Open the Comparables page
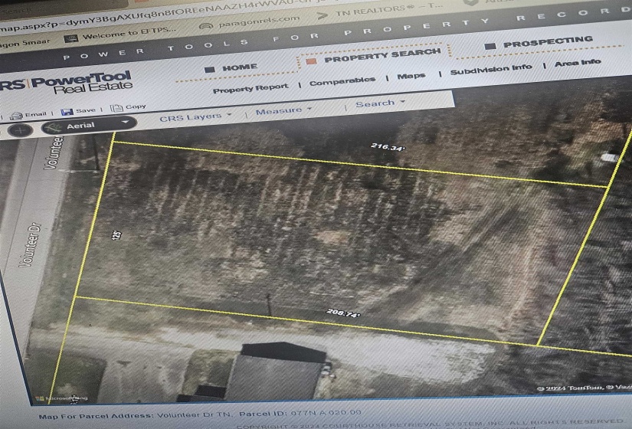 point(342,81)
